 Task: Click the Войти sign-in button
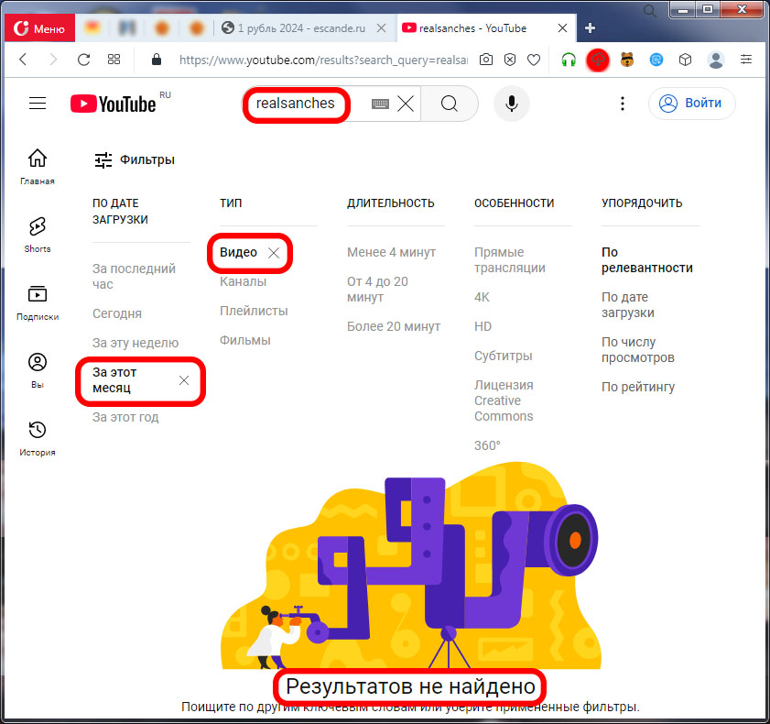tap(692, 104)
